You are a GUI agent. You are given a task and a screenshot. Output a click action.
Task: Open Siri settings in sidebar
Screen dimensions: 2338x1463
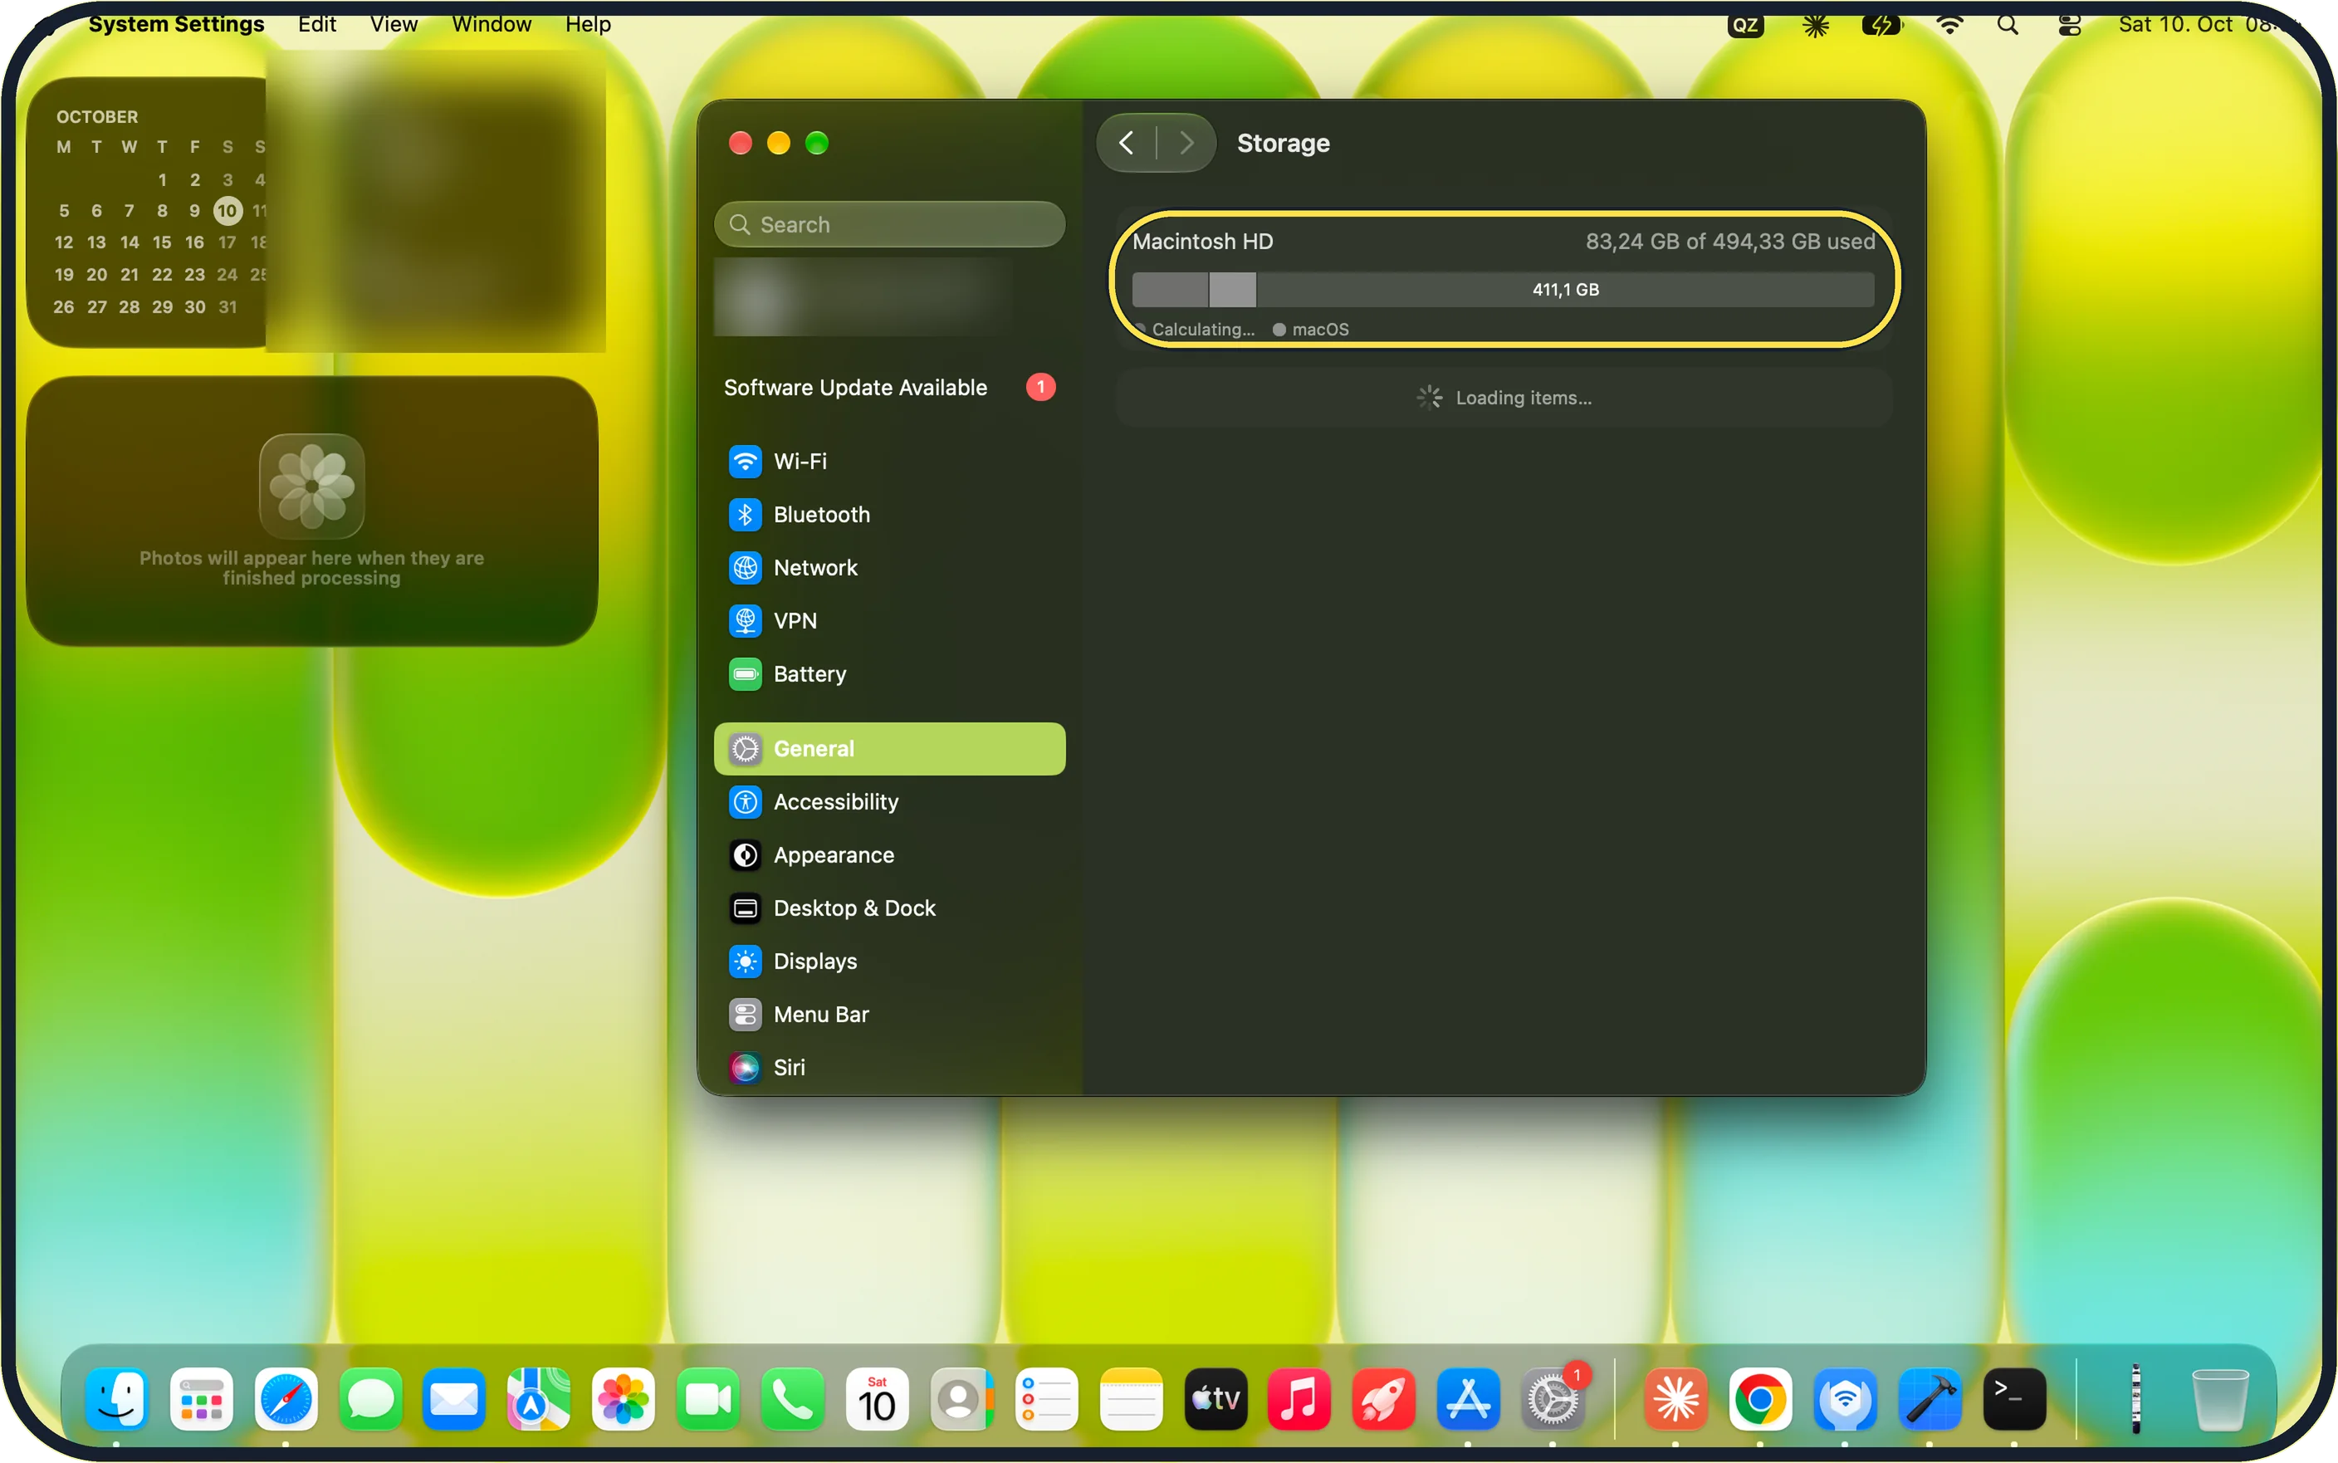[x=889, y=1067]
